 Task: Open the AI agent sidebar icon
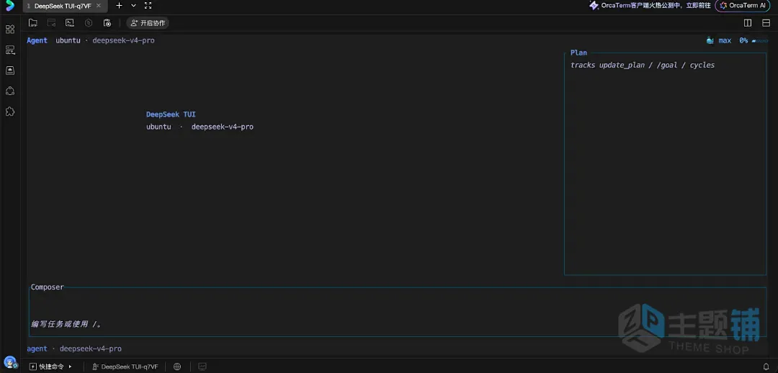point(10,91)
